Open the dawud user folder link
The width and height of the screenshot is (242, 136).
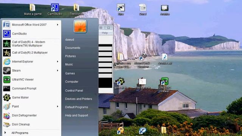tap(70, 40)
